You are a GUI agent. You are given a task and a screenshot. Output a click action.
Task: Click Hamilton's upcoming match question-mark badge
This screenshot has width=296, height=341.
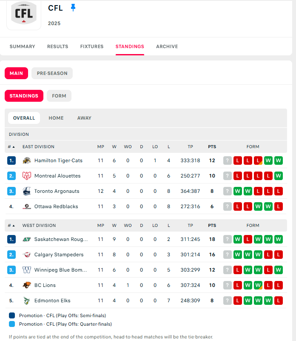tap(228, 160)
